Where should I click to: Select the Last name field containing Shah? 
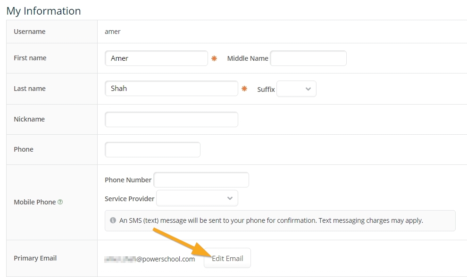[171, 89]
